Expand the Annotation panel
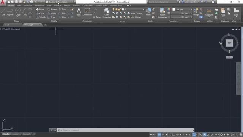This screenshot has width=243, height=137. point(88,21)
